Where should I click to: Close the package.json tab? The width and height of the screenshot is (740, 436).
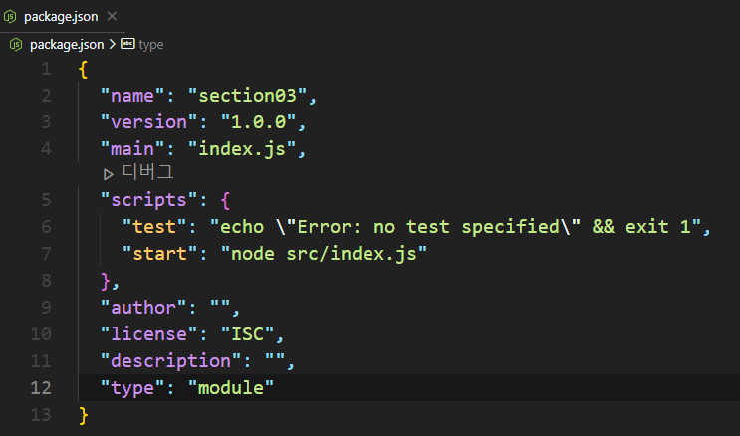[112, 17]
